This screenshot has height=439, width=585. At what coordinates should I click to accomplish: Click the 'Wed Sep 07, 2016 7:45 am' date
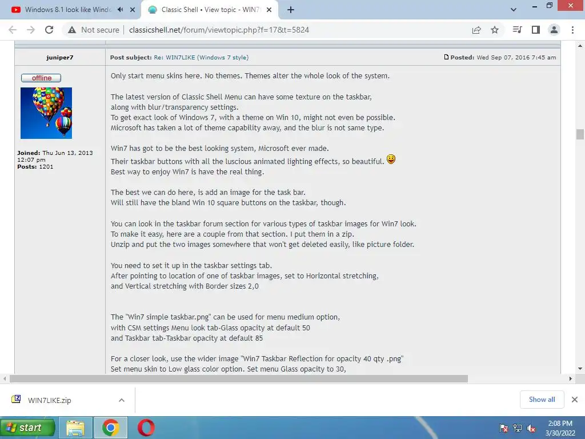[516, 58]
